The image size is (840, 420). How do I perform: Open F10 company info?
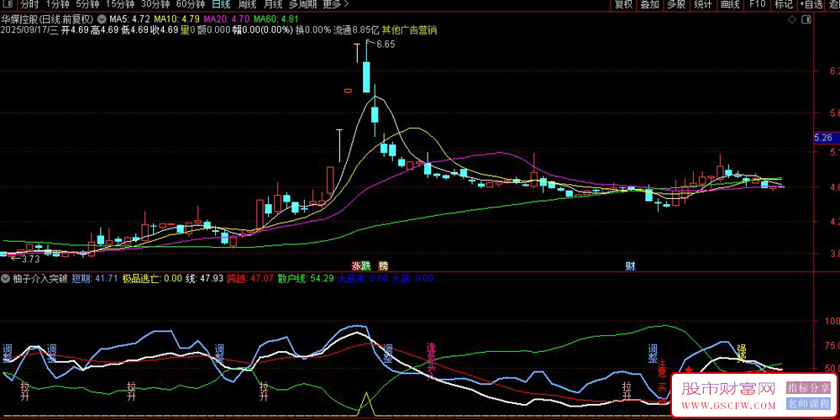click(x=757, y=5)
